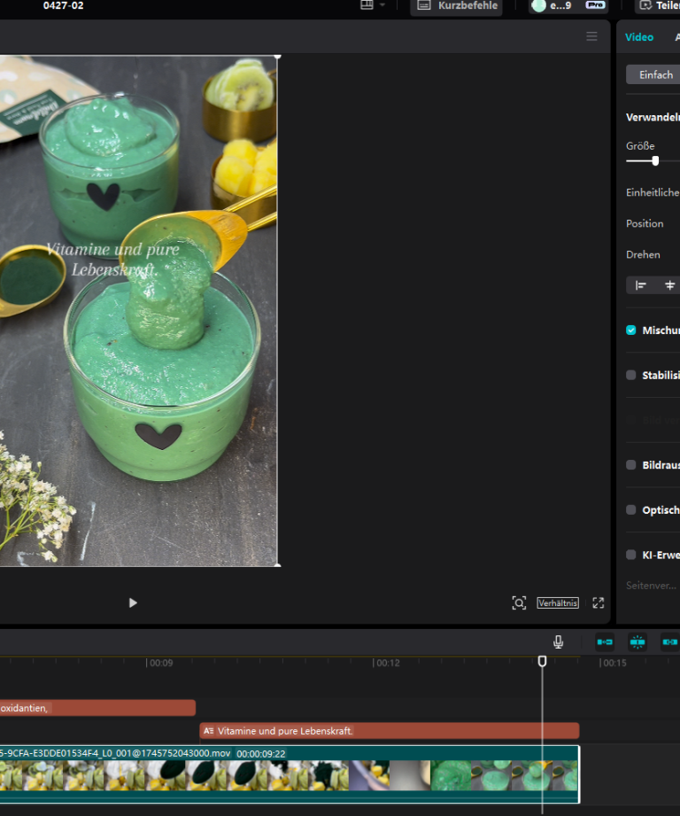The height and width of the screenshot is (816, 680).
Task: Click align left icon under Drehen
Action: [x=641, y=285]
